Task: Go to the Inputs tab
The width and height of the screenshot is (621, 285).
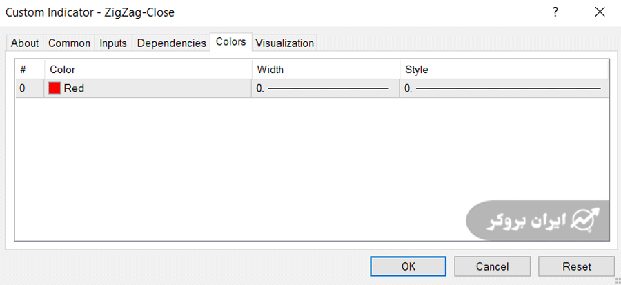Action: point(113,43)
